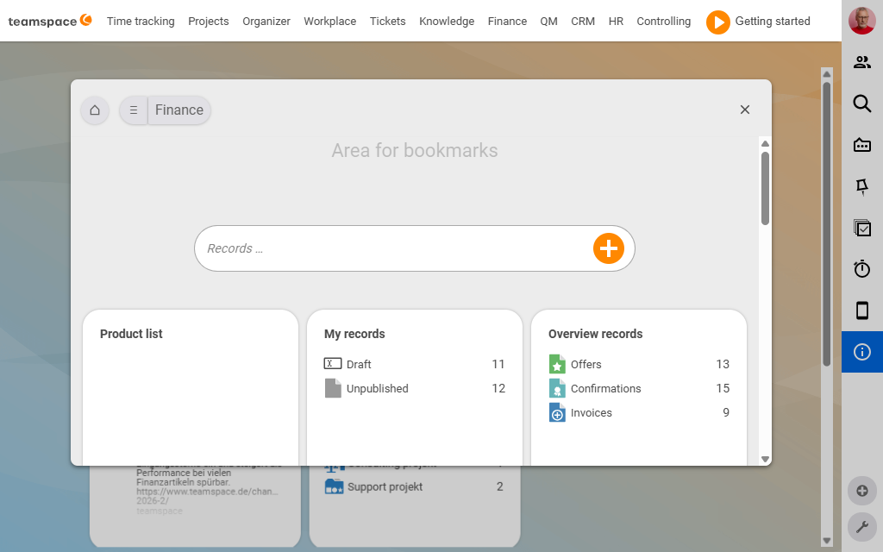The width and height of the screenshot is (883, 552).
Task: Add a new record with orange plus
Action: coord(608,248)
